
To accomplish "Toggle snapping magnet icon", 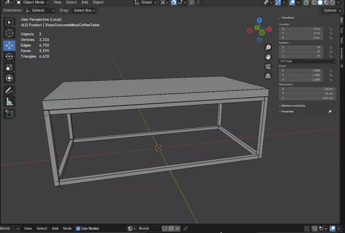I will click(174, 2).
